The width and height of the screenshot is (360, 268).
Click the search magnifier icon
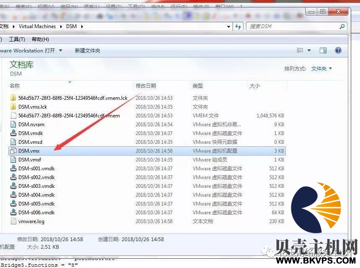(342, 26)
